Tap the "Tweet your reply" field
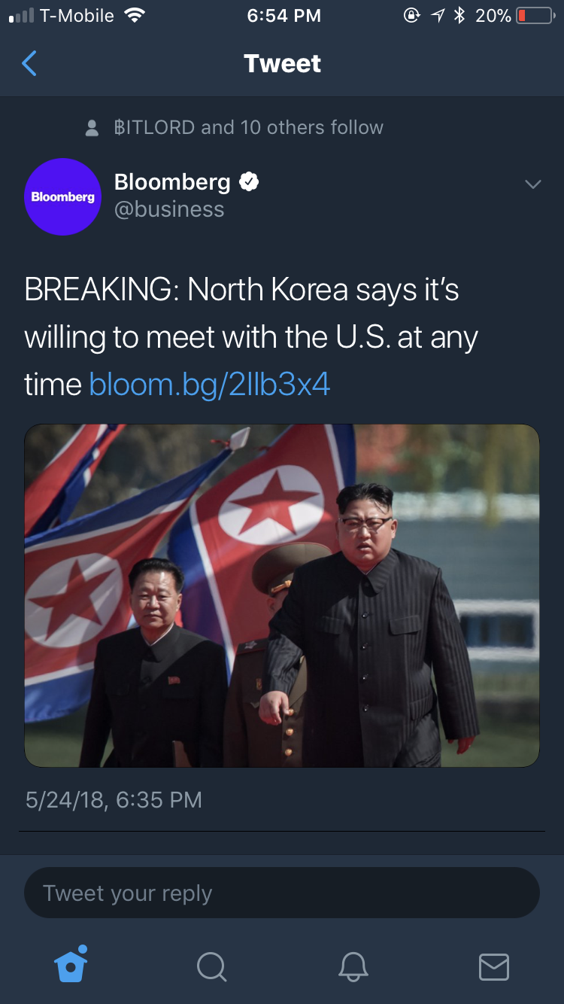 coord(282,893)
